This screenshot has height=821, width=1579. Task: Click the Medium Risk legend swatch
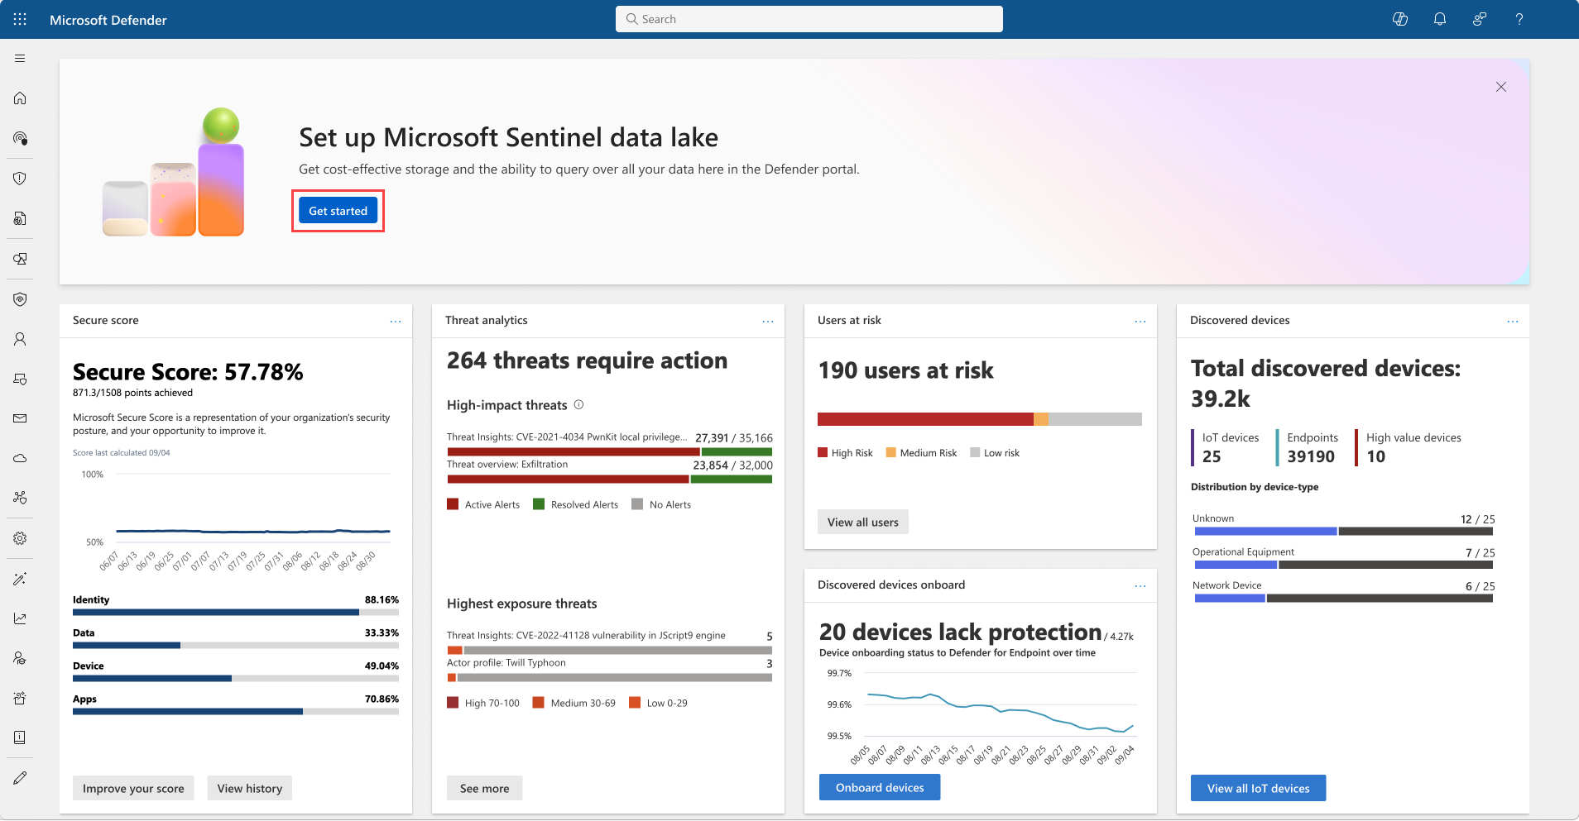[891, 452]
